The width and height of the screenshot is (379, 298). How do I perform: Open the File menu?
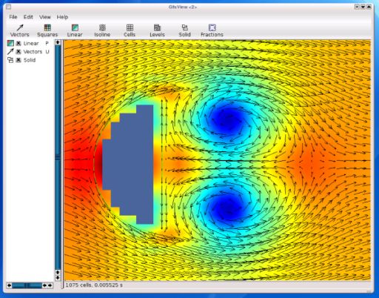13,17
